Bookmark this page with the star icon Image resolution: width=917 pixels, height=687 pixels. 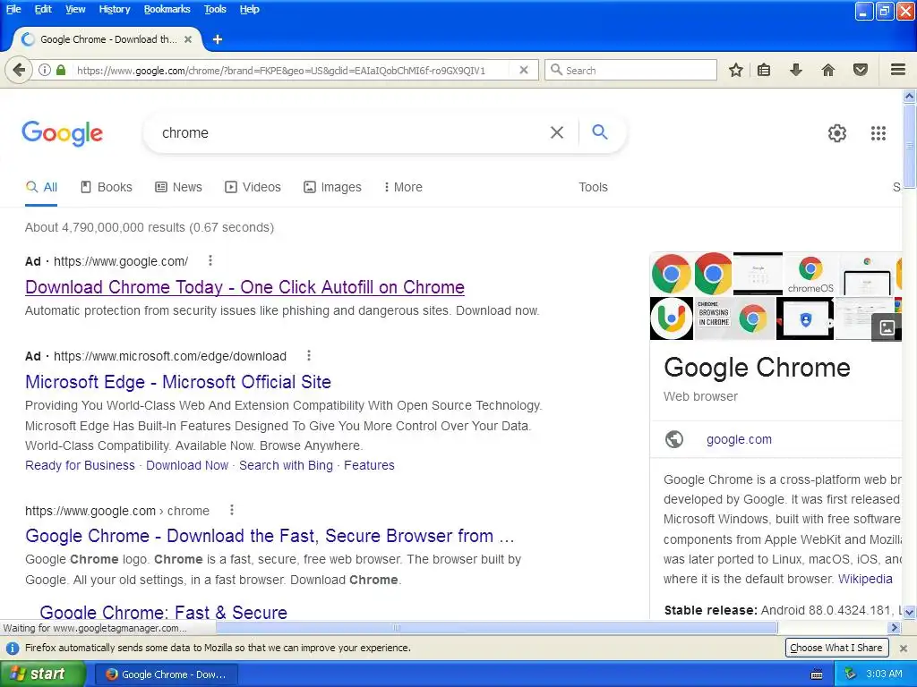pos(736,70)
